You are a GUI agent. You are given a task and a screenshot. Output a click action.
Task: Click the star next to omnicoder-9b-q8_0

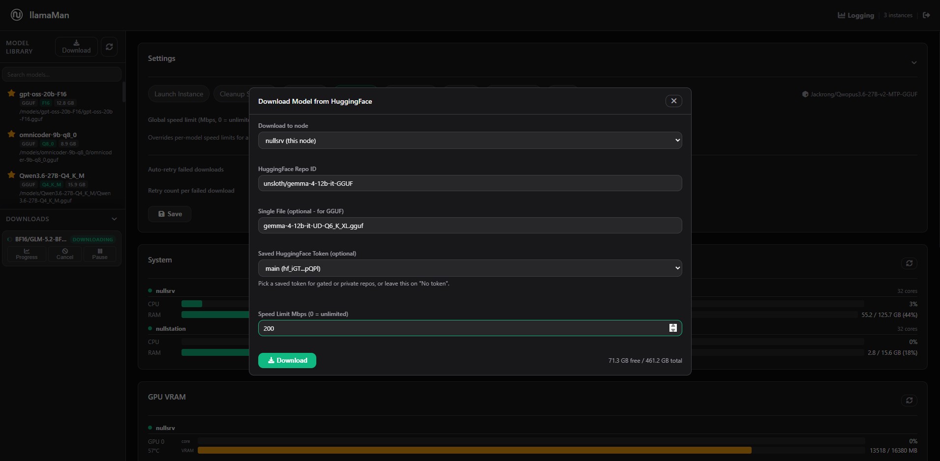[x=11, y=134]
